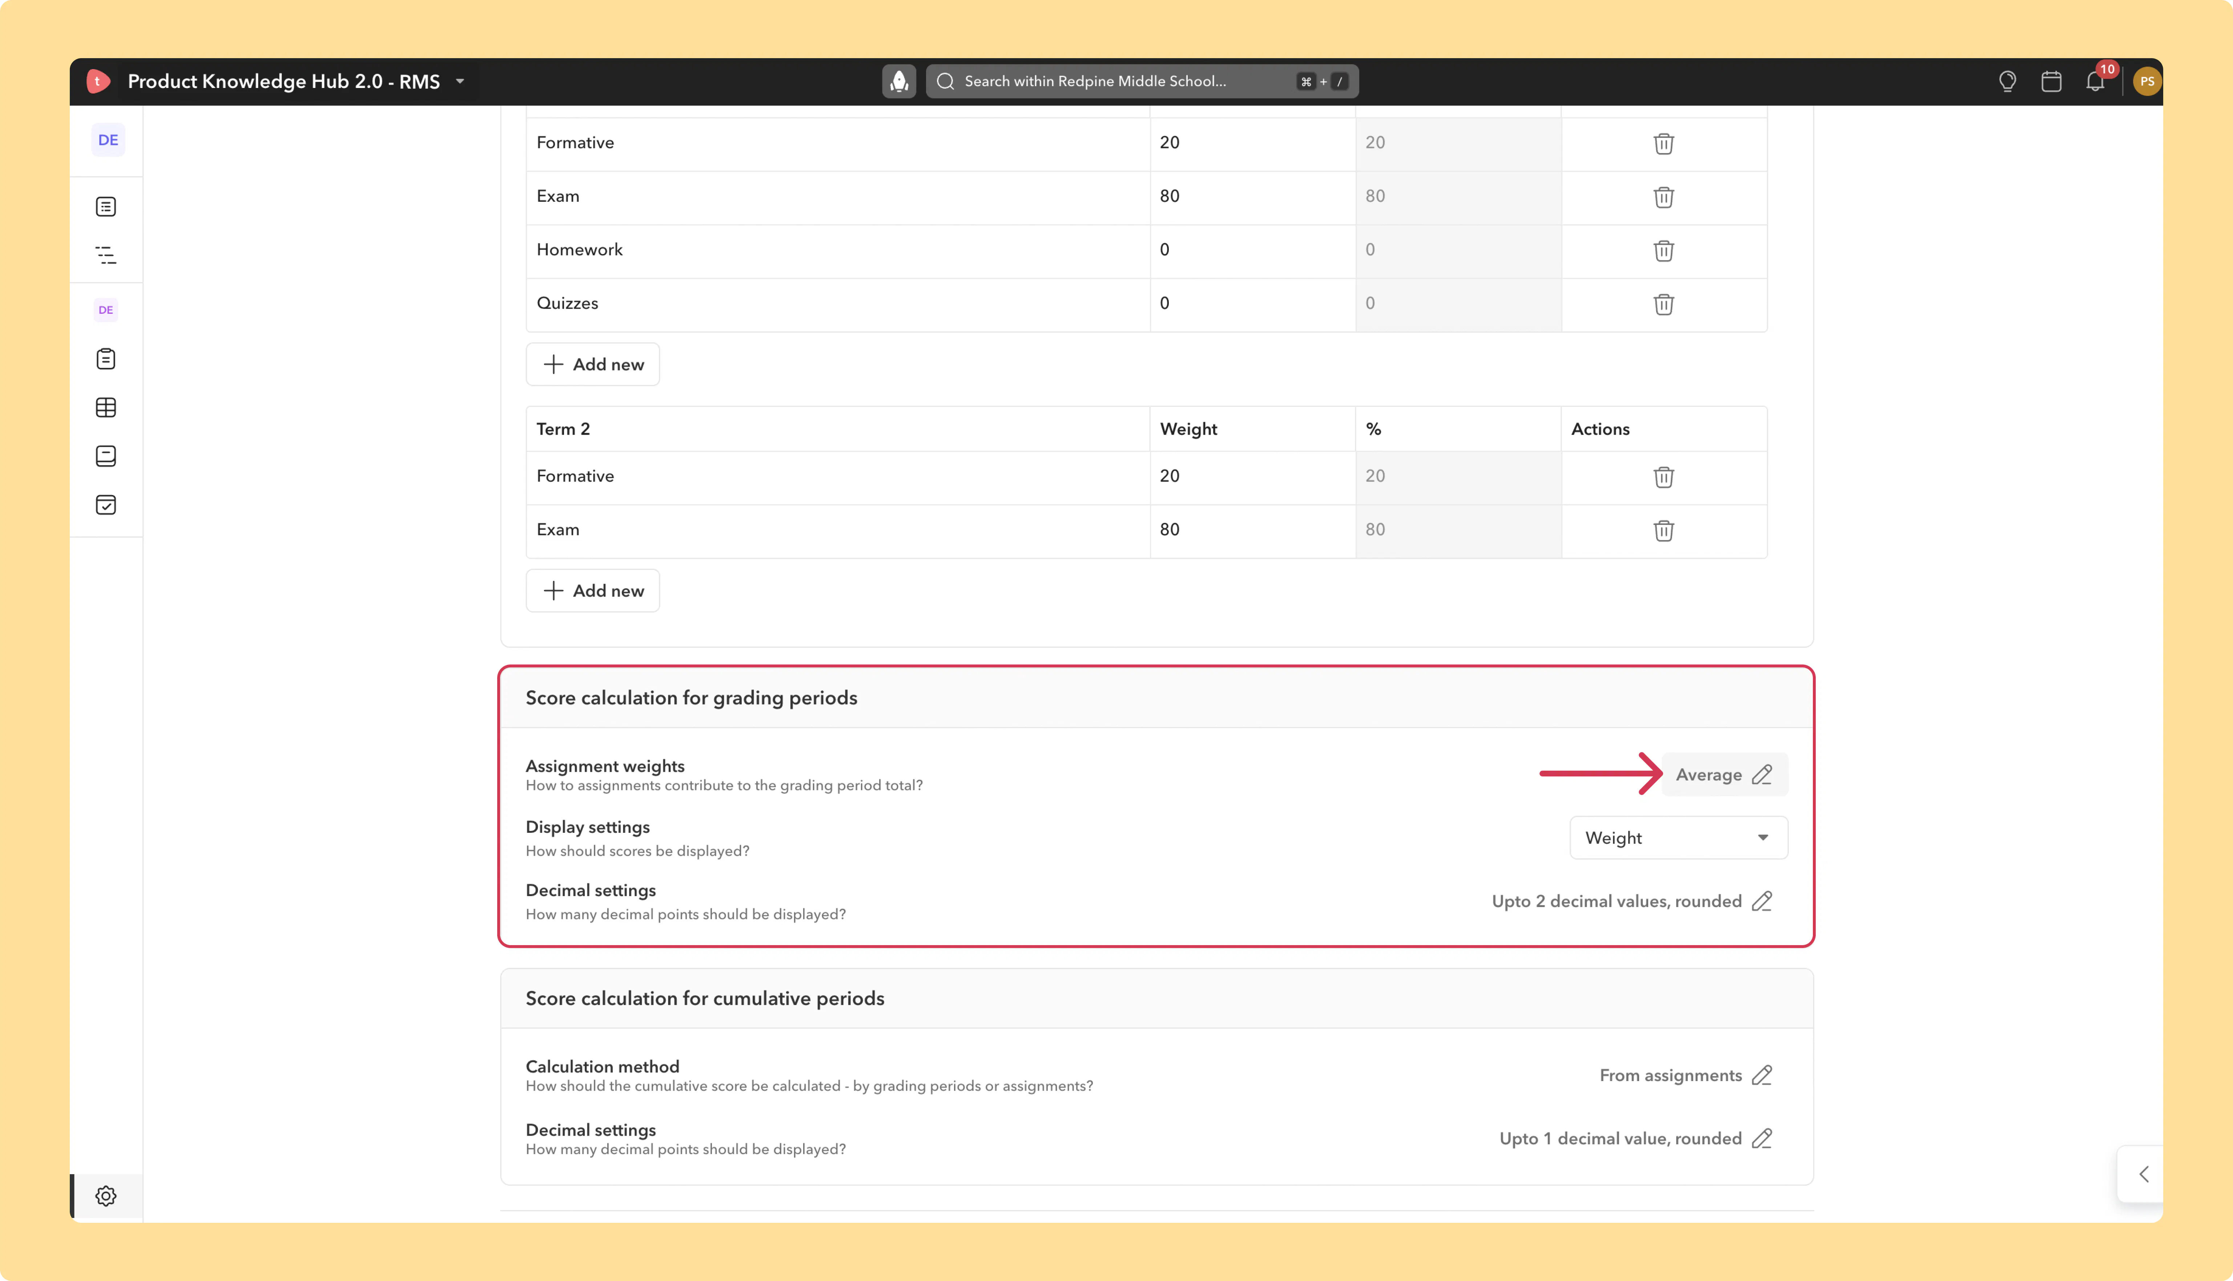Edit cumulative decimal settings pencil
The width and height of the screenshot is (2233, 1281).
[x=1762, y=1139]
